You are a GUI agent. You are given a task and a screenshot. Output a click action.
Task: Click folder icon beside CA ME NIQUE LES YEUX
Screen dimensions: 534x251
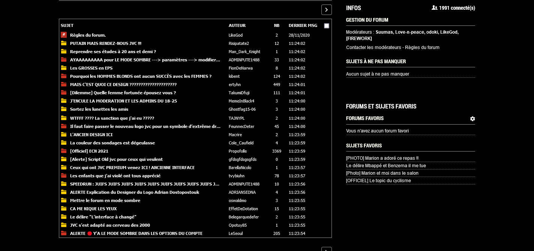coord(64,209)
